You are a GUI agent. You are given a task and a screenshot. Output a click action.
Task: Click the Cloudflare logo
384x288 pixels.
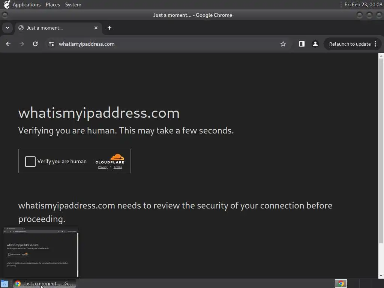(110, 159)
